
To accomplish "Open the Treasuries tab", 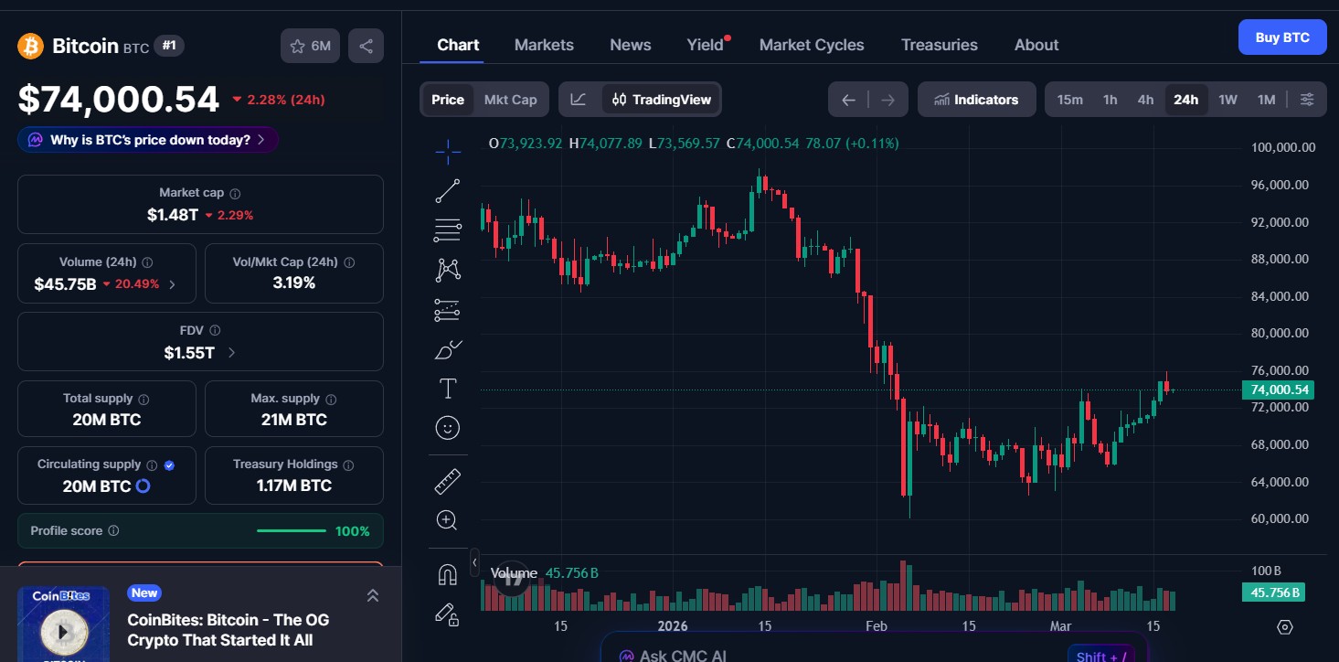I will 940,44.
